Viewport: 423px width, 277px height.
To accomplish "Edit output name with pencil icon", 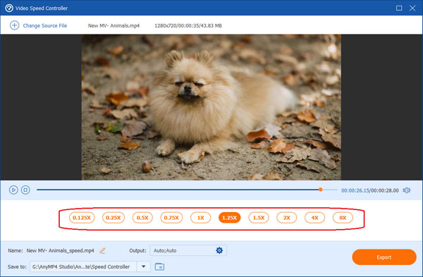I will pos(102,250).
